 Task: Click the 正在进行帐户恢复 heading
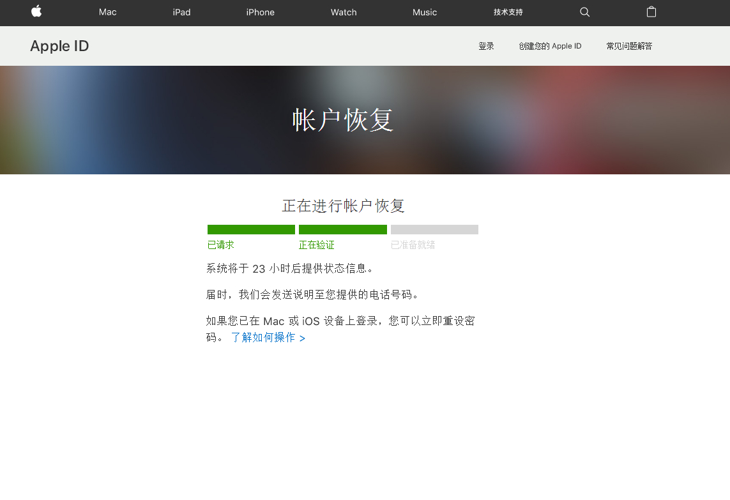(343, 206)
